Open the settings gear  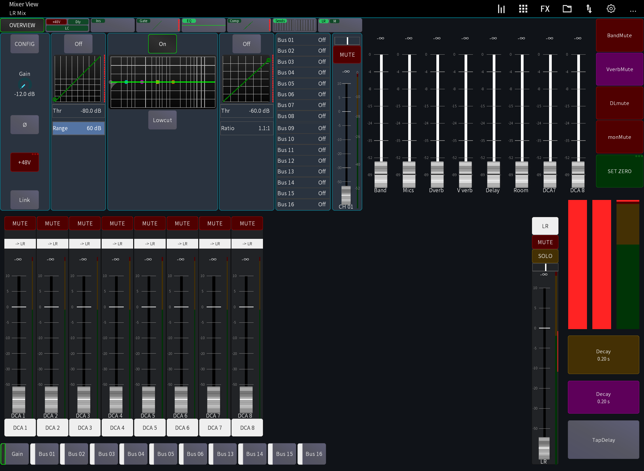point(611,9)
